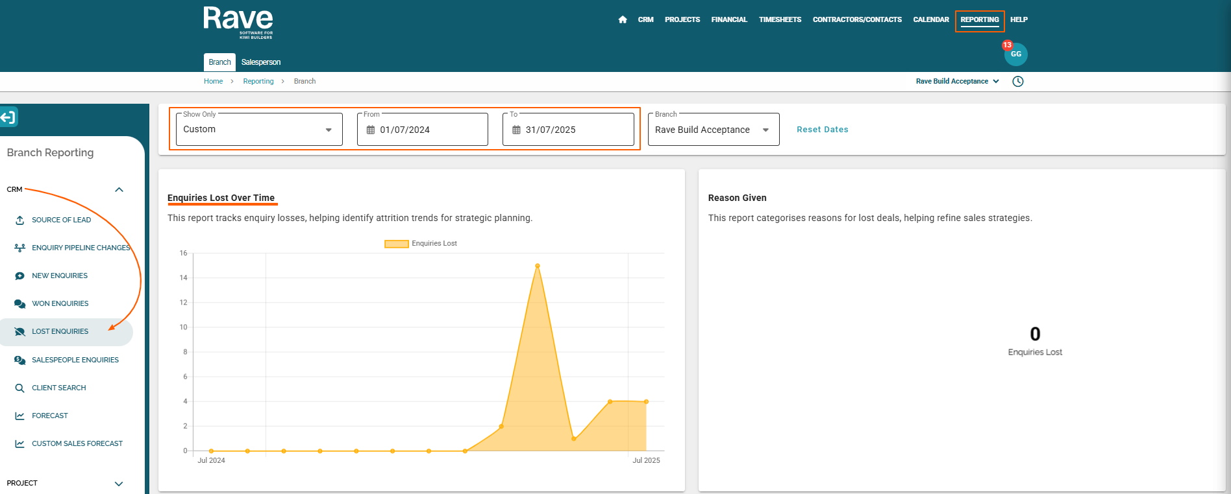
Task: Open the notifications badge showing 13
Action: (x=1007, y=45)
